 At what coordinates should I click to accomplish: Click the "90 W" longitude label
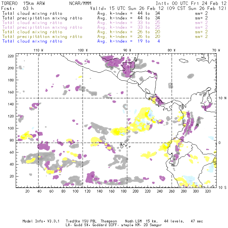127,50
